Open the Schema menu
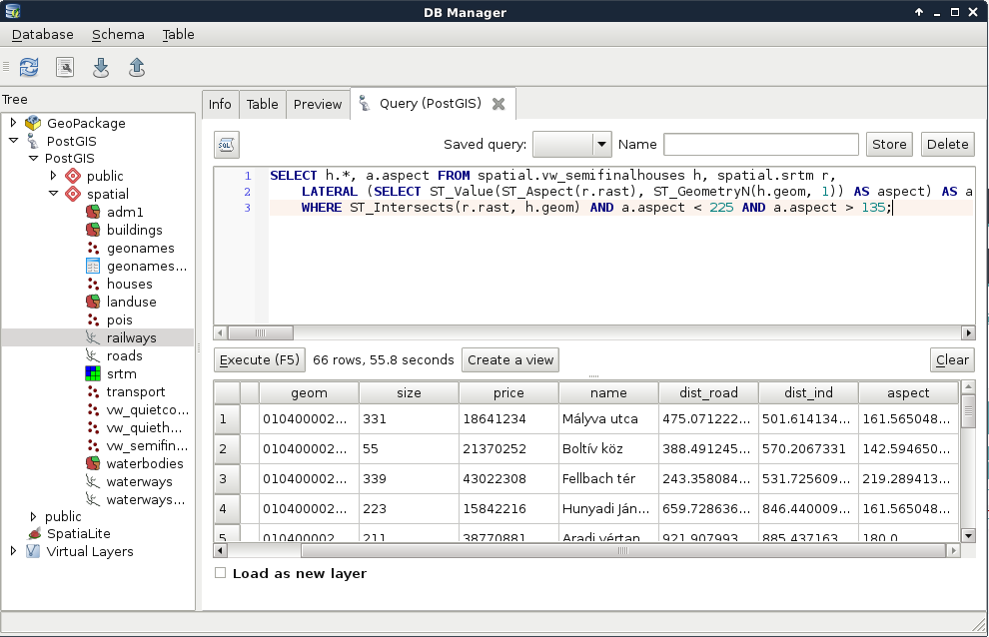Screen dimensions: 989x637 click(118, 34)
